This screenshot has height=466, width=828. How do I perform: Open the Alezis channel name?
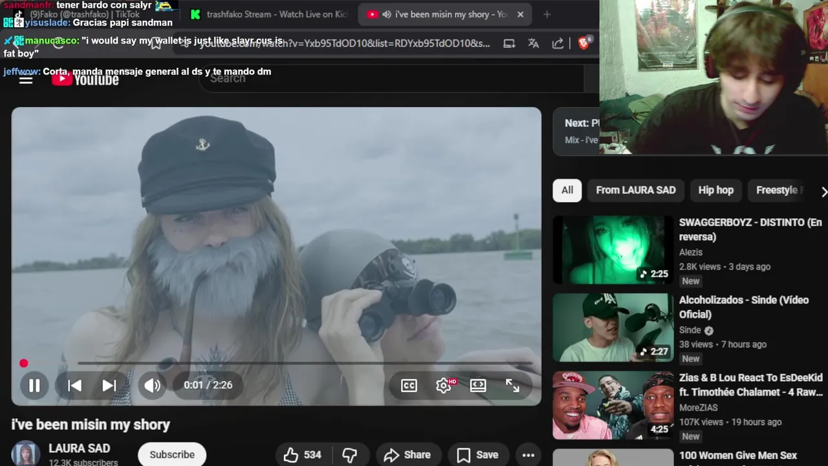point(691,252)
